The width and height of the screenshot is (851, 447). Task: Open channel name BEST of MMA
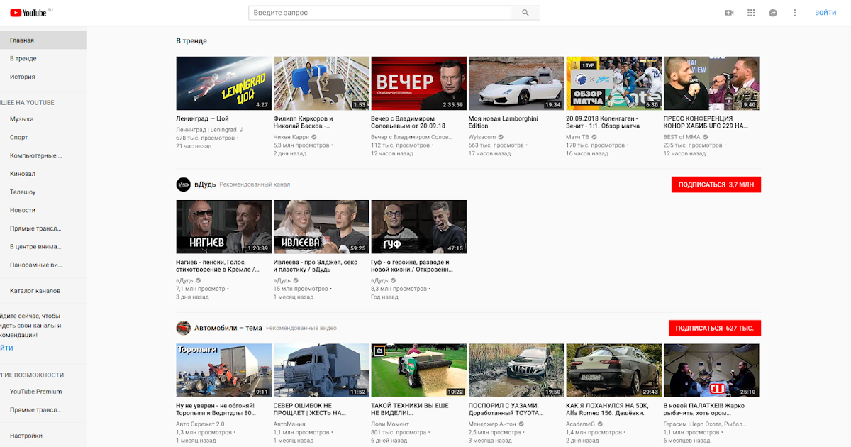click(682, 137)
